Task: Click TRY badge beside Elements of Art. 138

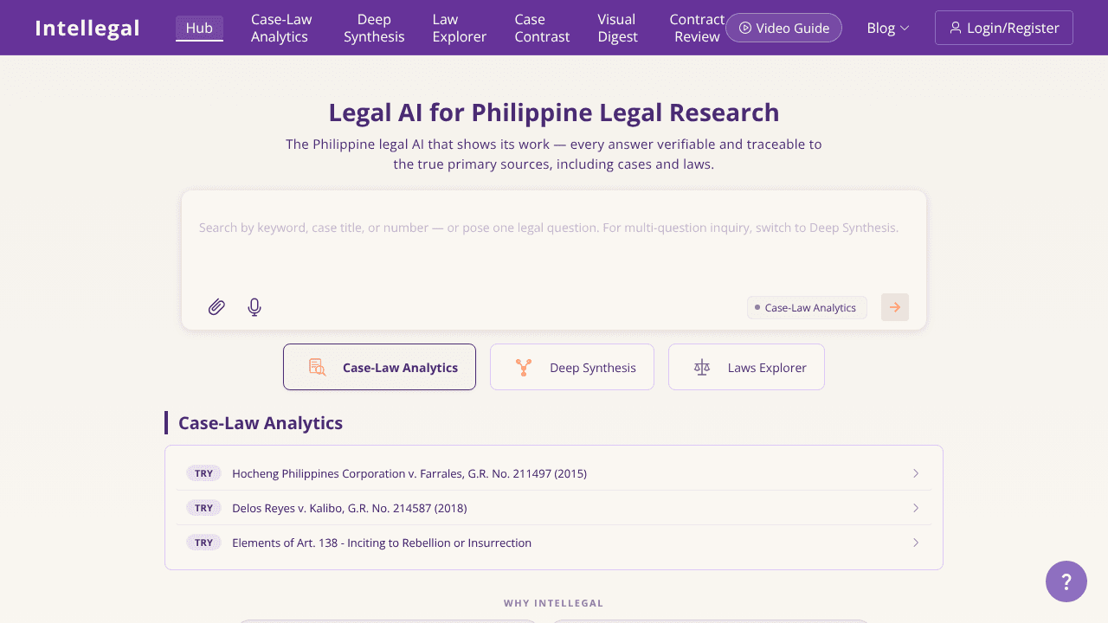Action: pyautogui.click(x=203, y=543)
